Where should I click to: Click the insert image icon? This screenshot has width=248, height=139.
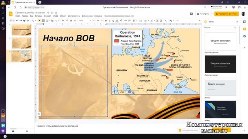pyautogui.click(x=47, y=20)
